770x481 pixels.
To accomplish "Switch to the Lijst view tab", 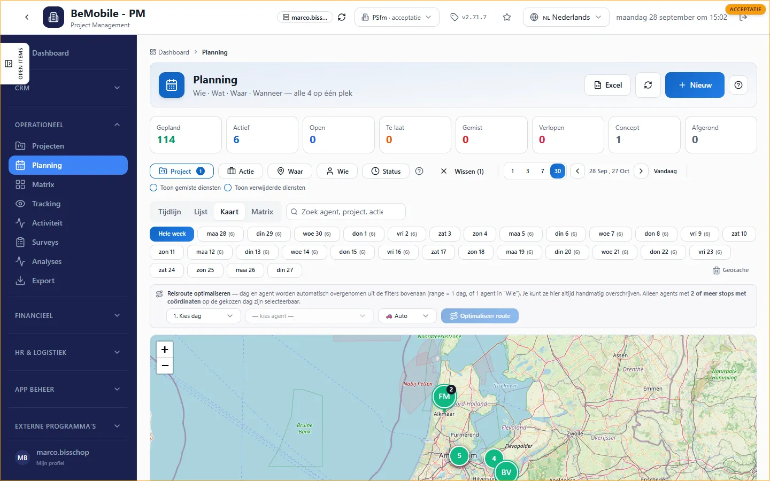I will [201, 212].
